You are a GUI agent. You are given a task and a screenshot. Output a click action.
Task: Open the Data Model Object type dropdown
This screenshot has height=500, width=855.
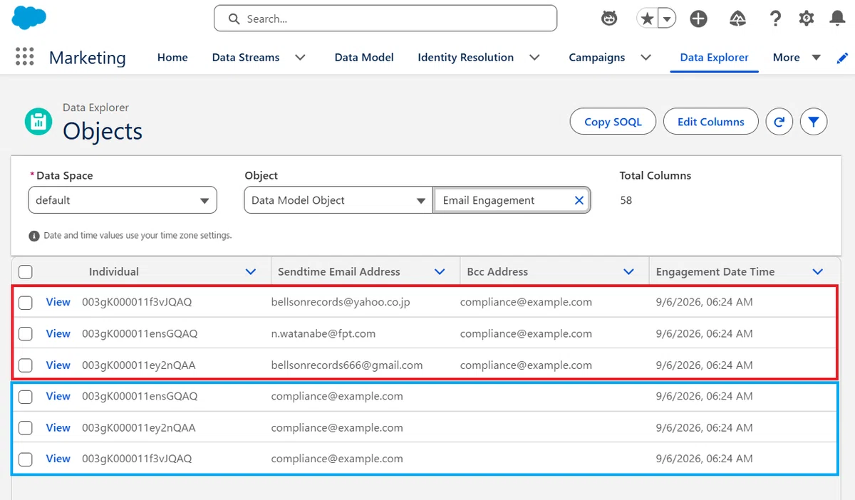(338, 200)
